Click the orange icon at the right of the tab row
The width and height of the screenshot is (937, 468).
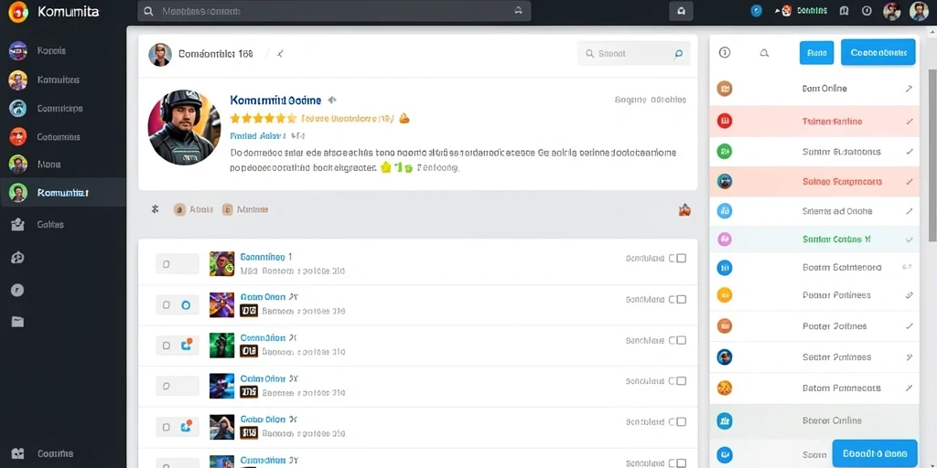[684, 209]
